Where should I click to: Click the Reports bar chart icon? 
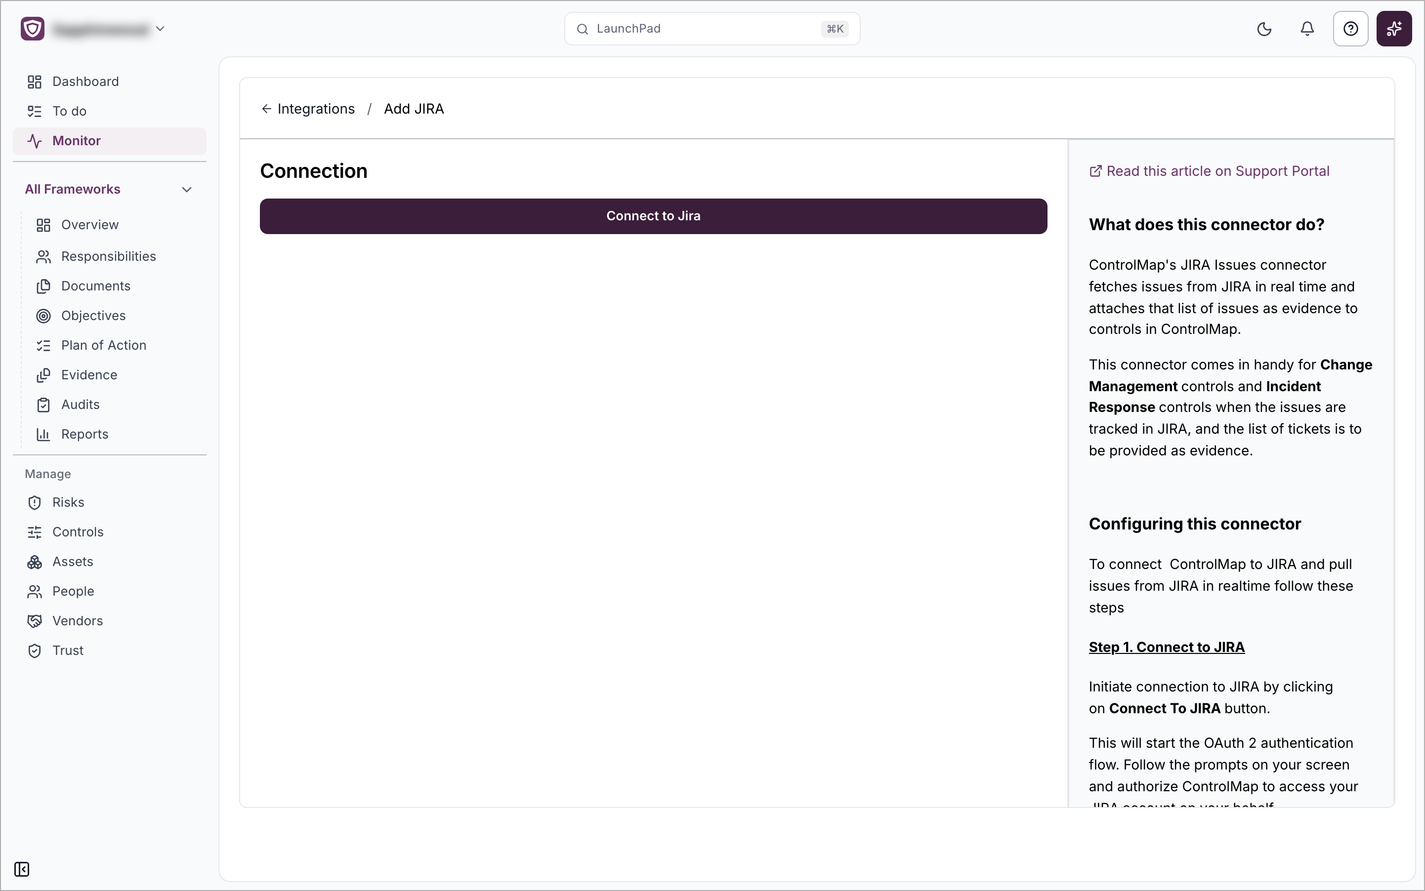(x=43, y=434)
